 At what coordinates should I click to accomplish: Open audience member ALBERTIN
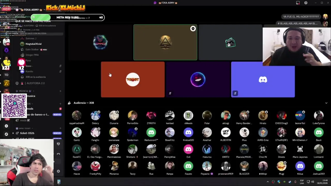[226, 134]
